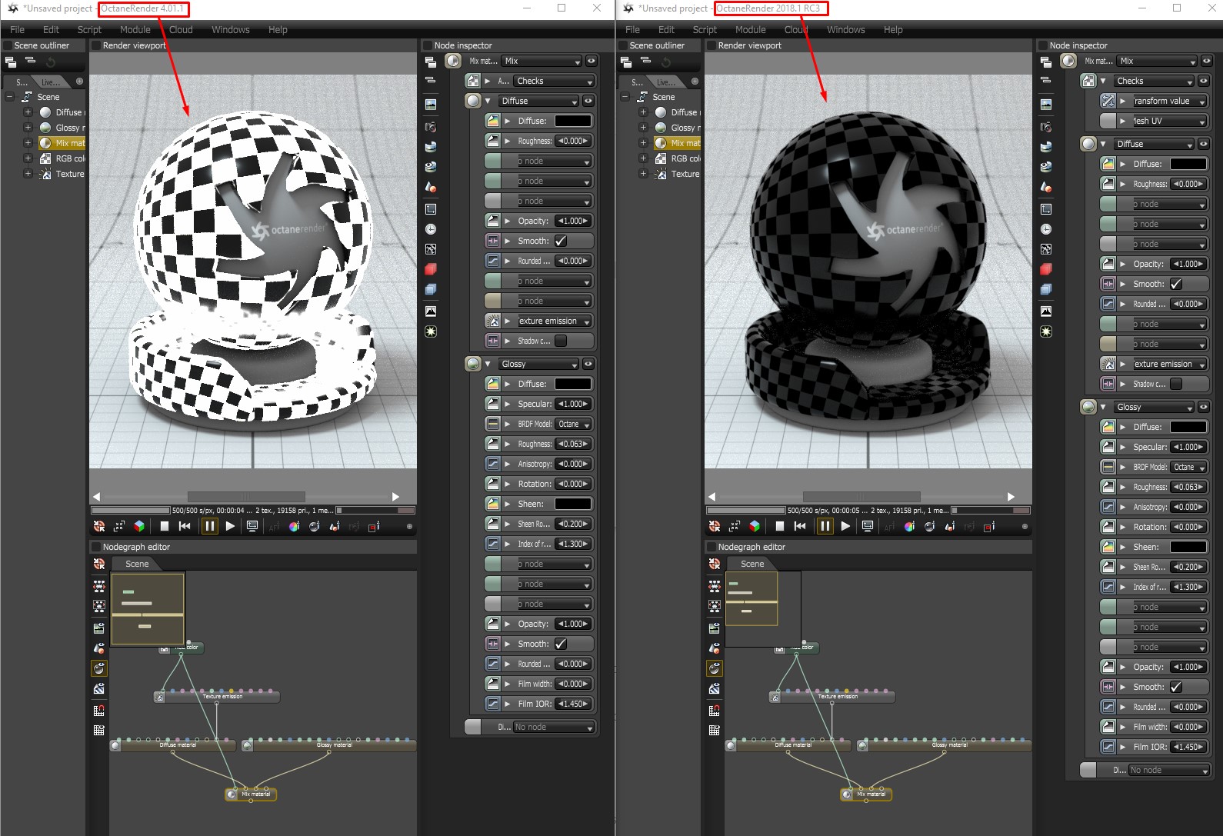
Task: Expand the Texture item in right Scene outliner
Action: 643,174
